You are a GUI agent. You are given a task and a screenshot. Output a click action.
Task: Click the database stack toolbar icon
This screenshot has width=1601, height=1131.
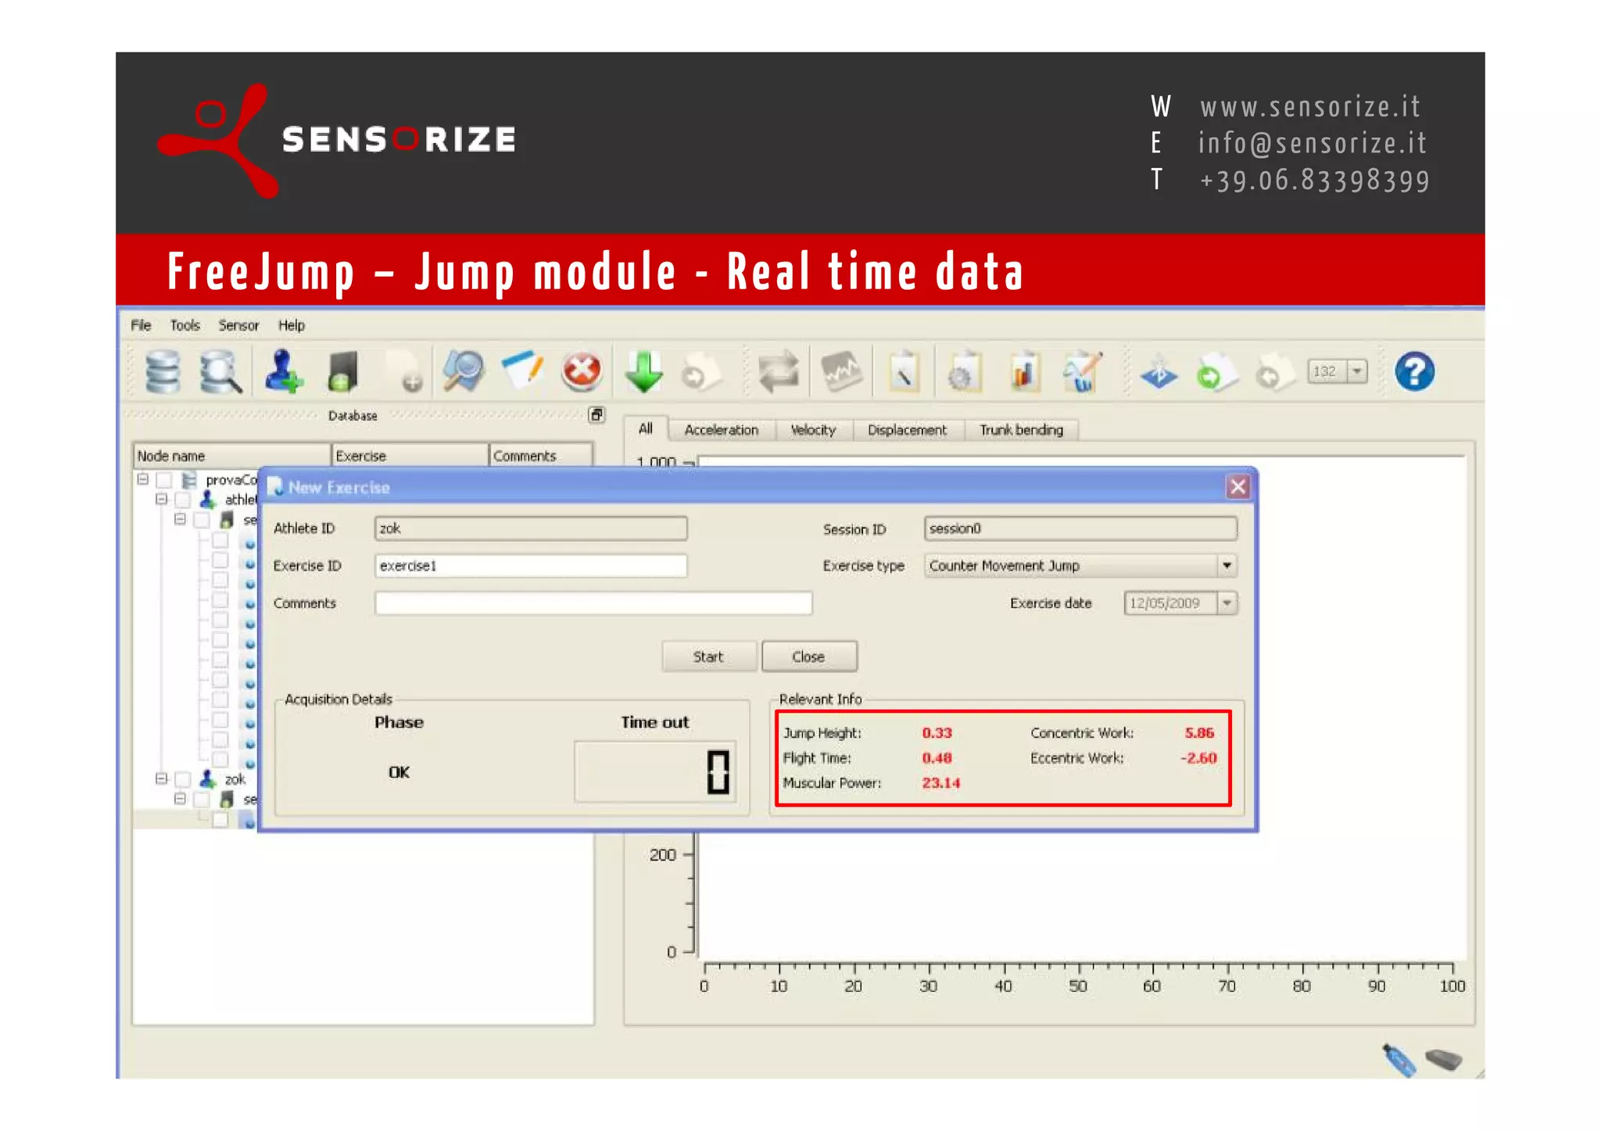(x=163, y=372)
